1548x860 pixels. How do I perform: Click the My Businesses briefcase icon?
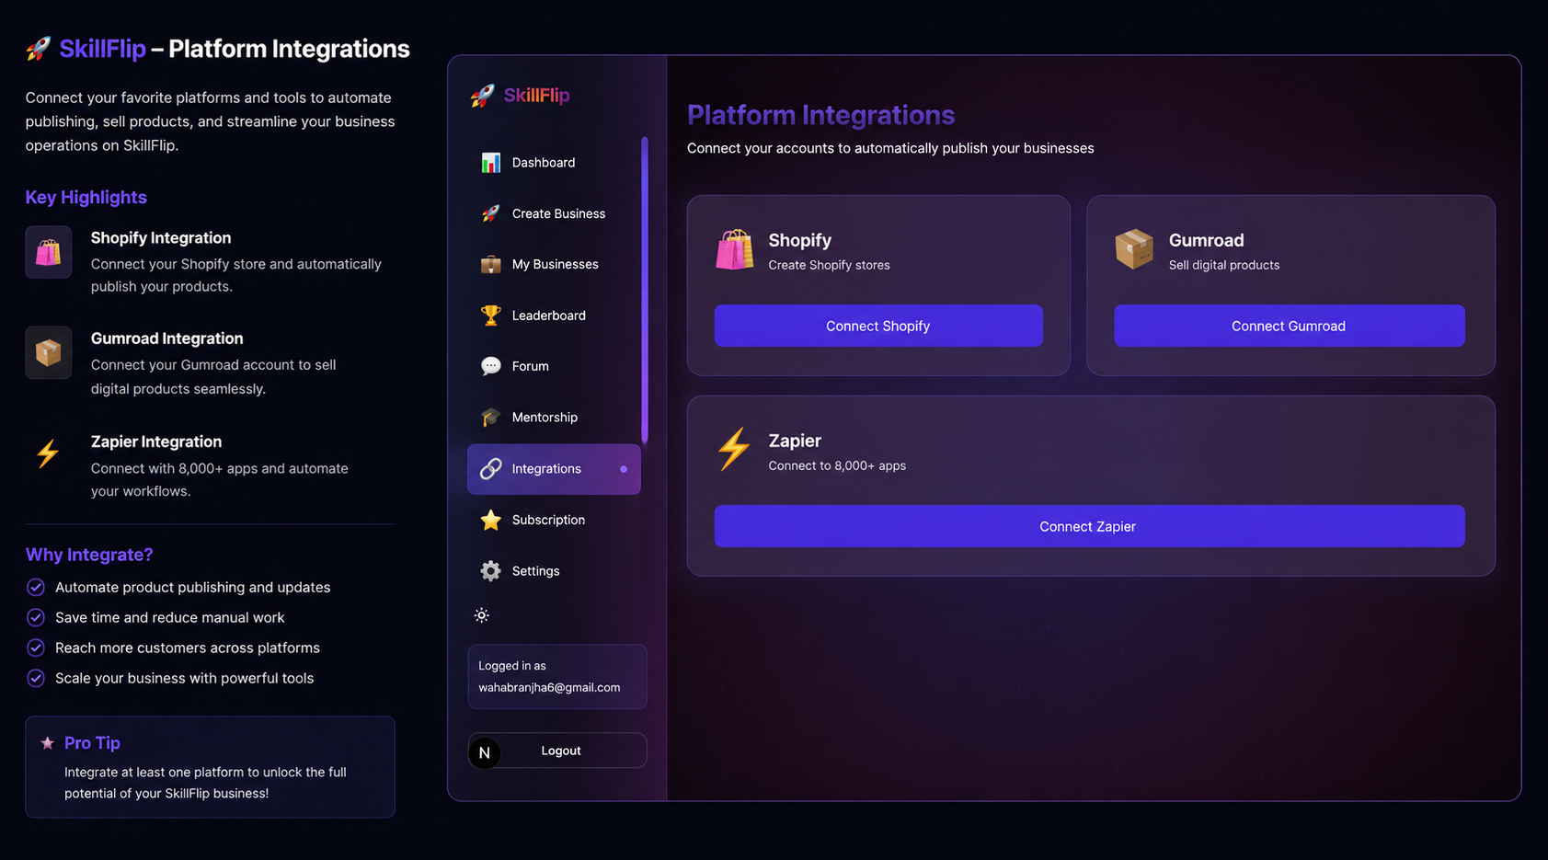coord(490,265)
